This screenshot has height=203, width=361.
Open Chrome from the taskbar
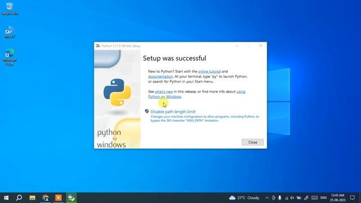[x=45, y=198]
